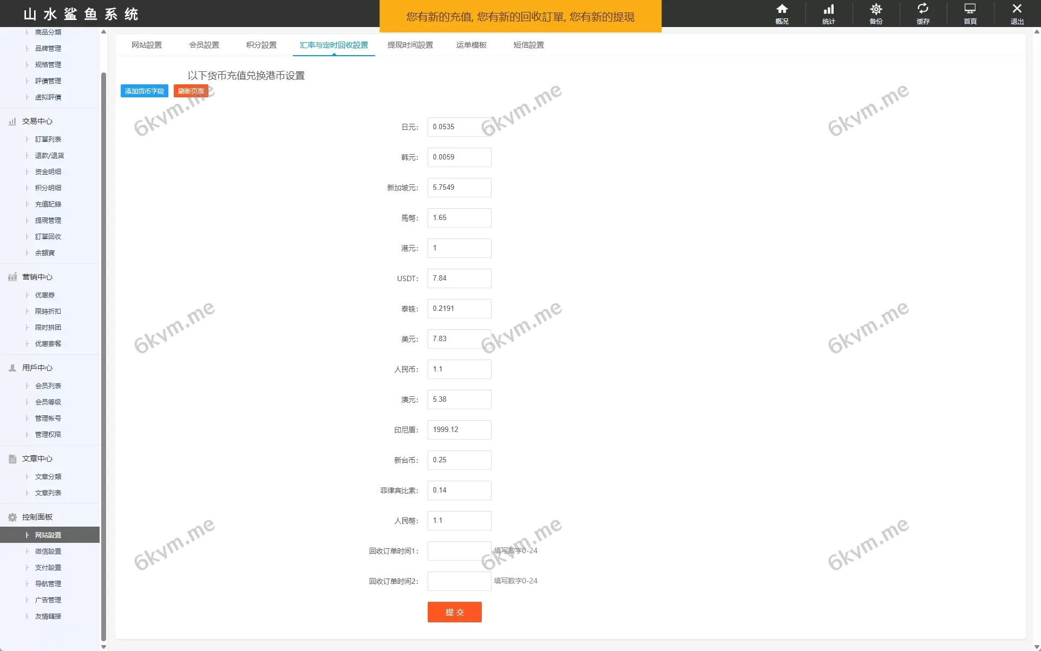The height and width of the screenshot is (651, 1041).
Task: Click the blue 添加货币字段 button
Action: tap(144, 91)
